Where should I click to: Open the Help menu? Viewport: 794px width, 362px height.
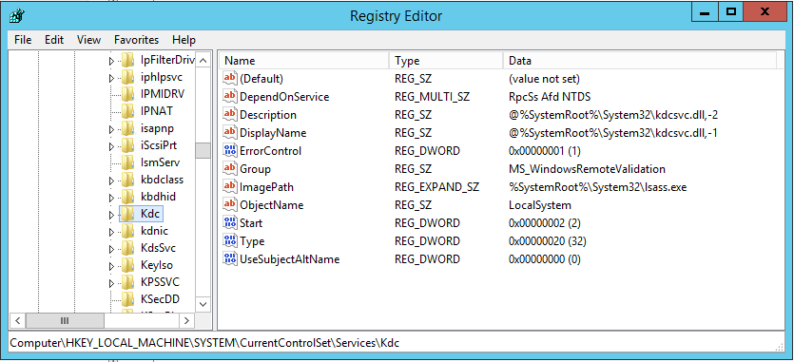184,40
